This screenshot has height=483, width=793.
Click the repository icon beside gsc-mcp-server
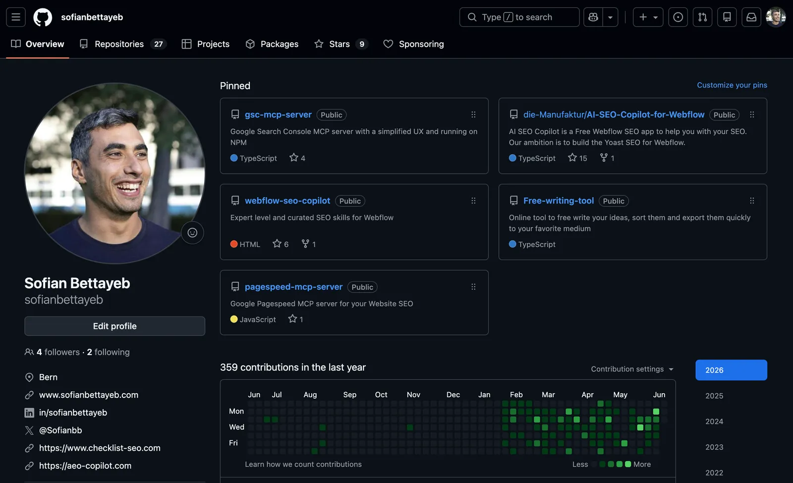tap(235, 114)
